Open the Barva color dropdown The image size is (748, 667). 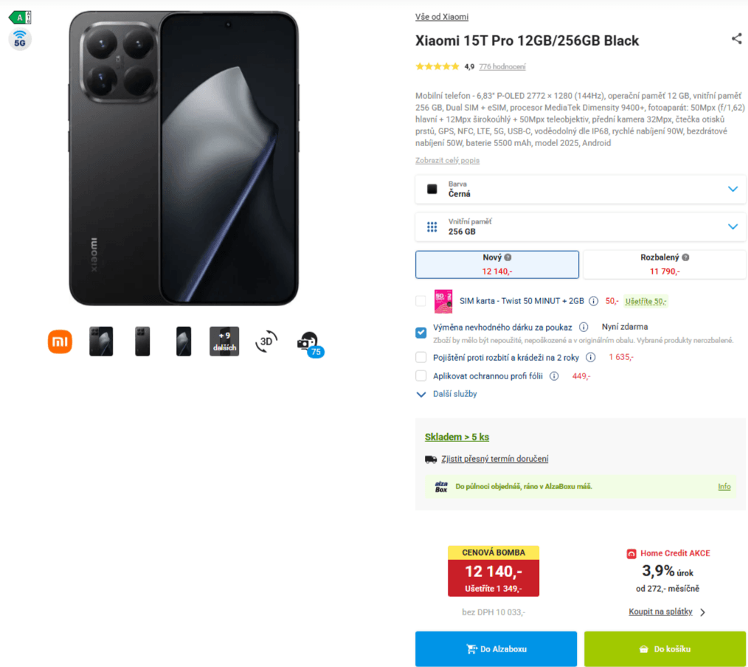[580, 189]
